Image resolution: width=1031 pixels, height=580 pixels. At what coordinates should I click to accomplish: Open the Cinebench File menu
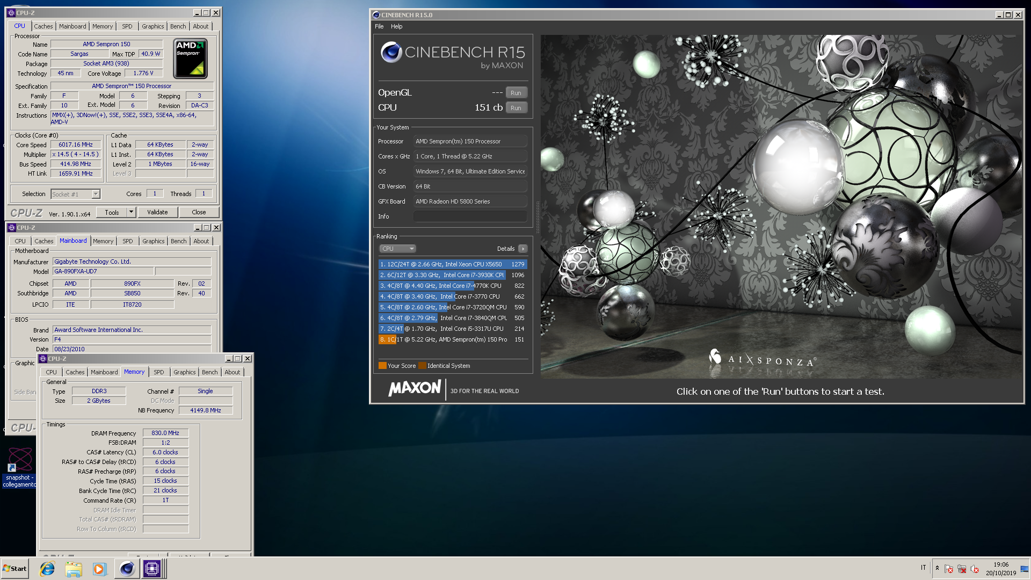379,26
